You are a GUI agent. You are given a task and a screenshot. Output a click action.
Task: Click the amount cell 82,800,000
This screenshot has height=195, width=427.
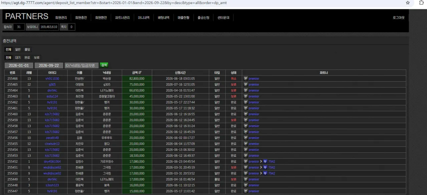[x=137, y=79]
